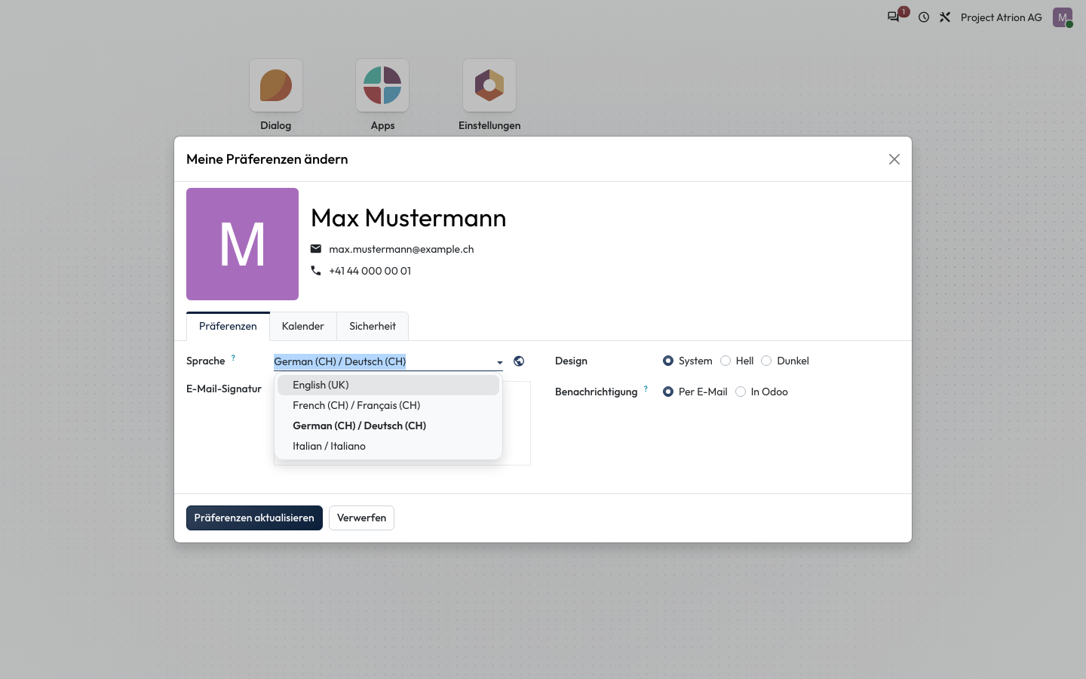
Task: Open the Apps module icon
Action: coord(382,85)
